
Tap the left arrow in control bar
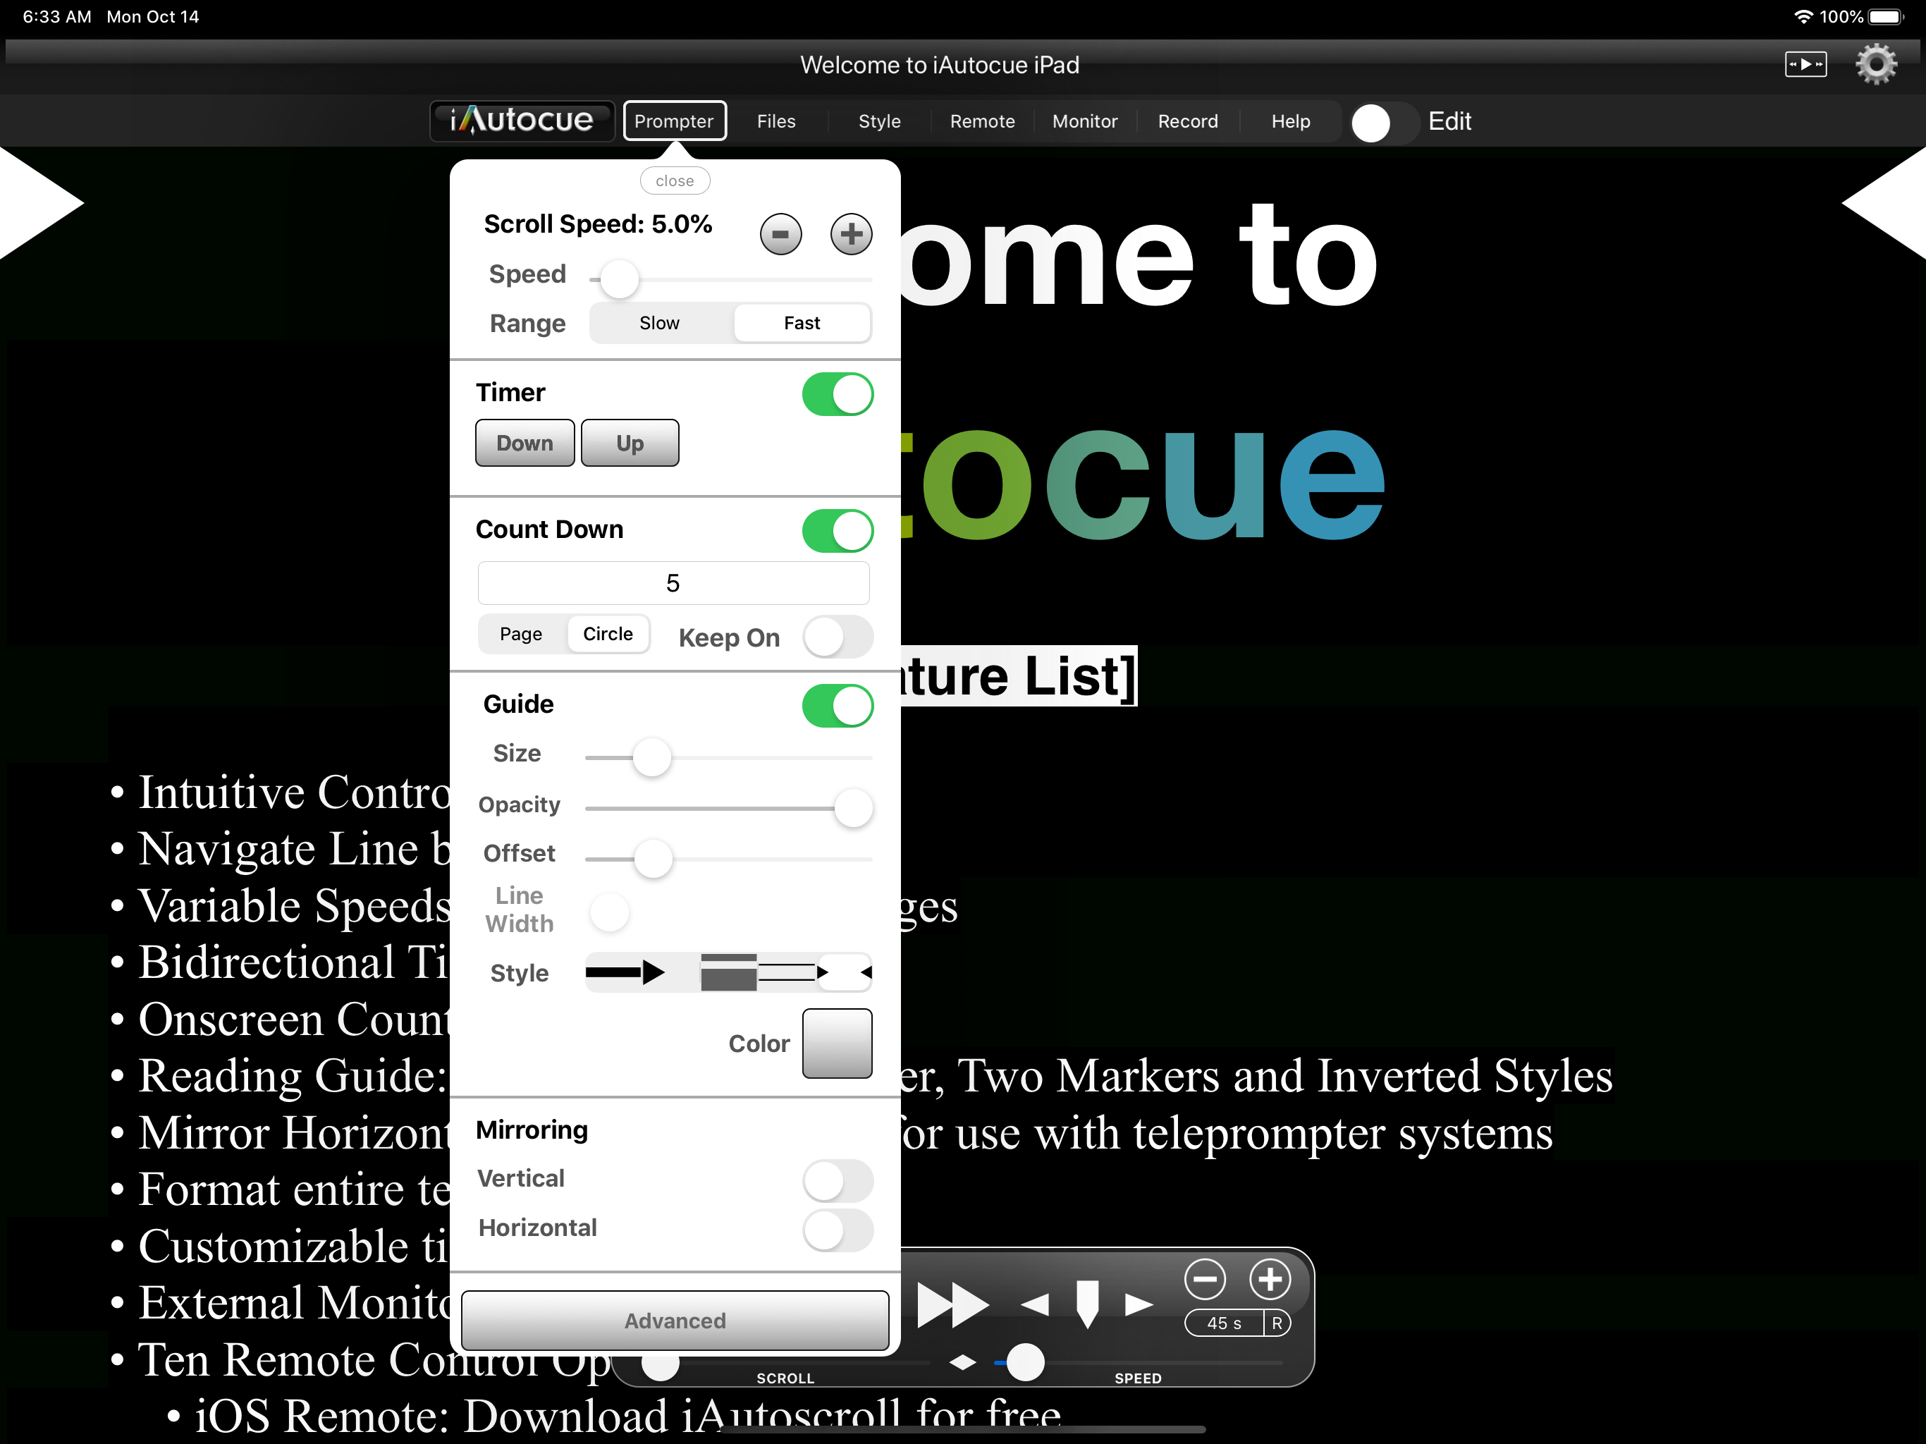pos(1034,1304)
